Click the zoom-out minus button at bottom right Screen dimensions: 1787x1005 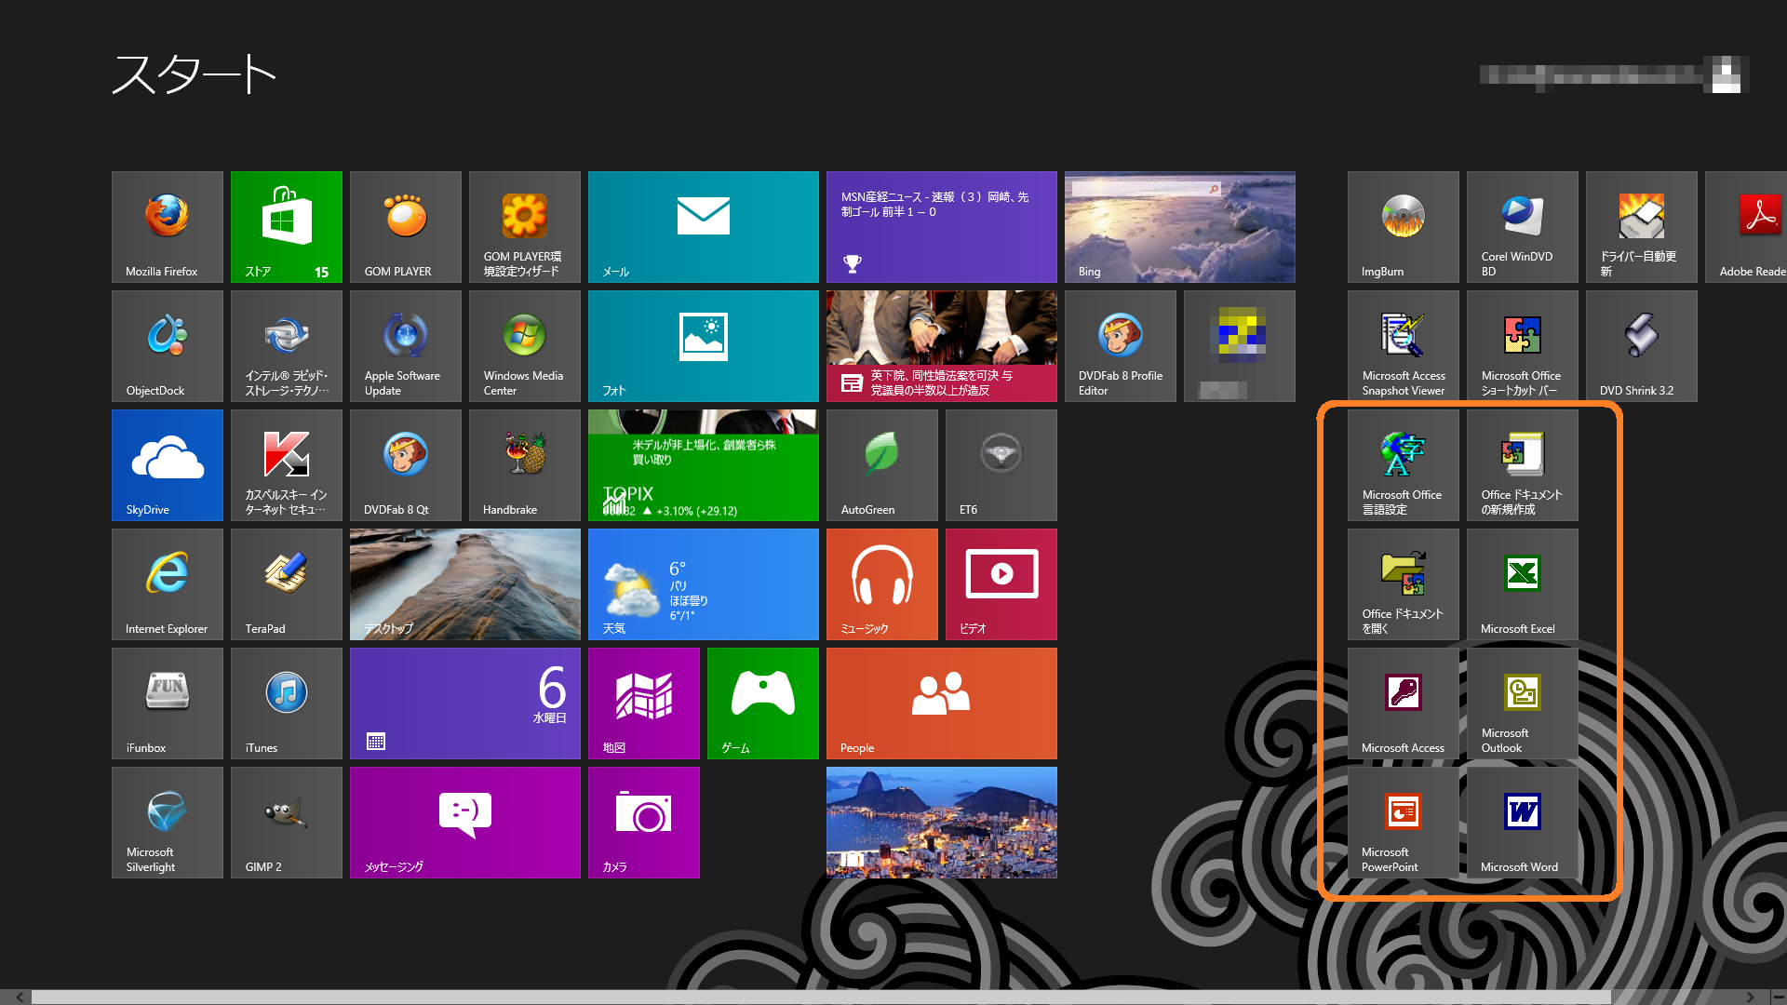tap(1777, 997)
